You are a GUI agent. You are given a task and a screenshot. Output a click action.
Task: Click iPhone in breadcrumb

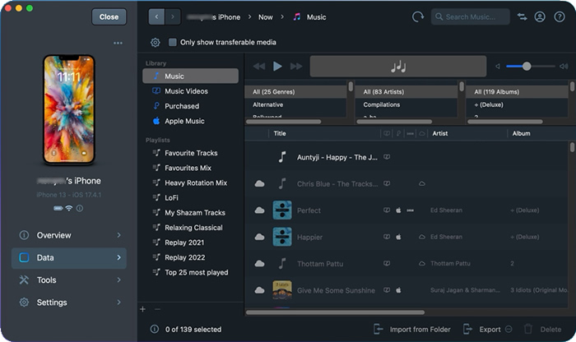tap(213, 17)
